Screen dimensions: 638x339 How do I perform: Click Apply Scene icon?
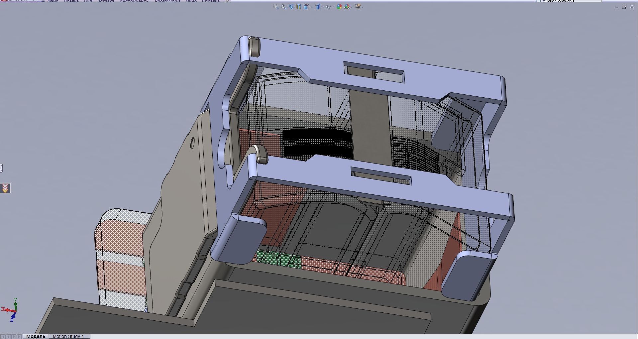click(347, 7)
